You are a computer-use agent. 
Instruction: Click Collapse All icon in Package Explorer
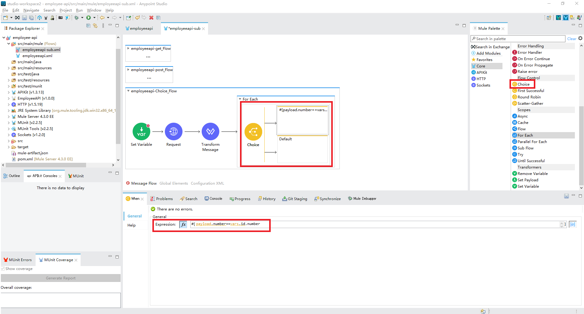(88, 26)
